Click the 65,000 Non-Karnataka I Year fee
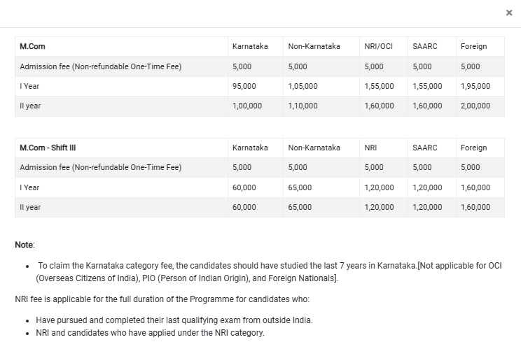This screenshot has width=521, height=349. [300, 187]
